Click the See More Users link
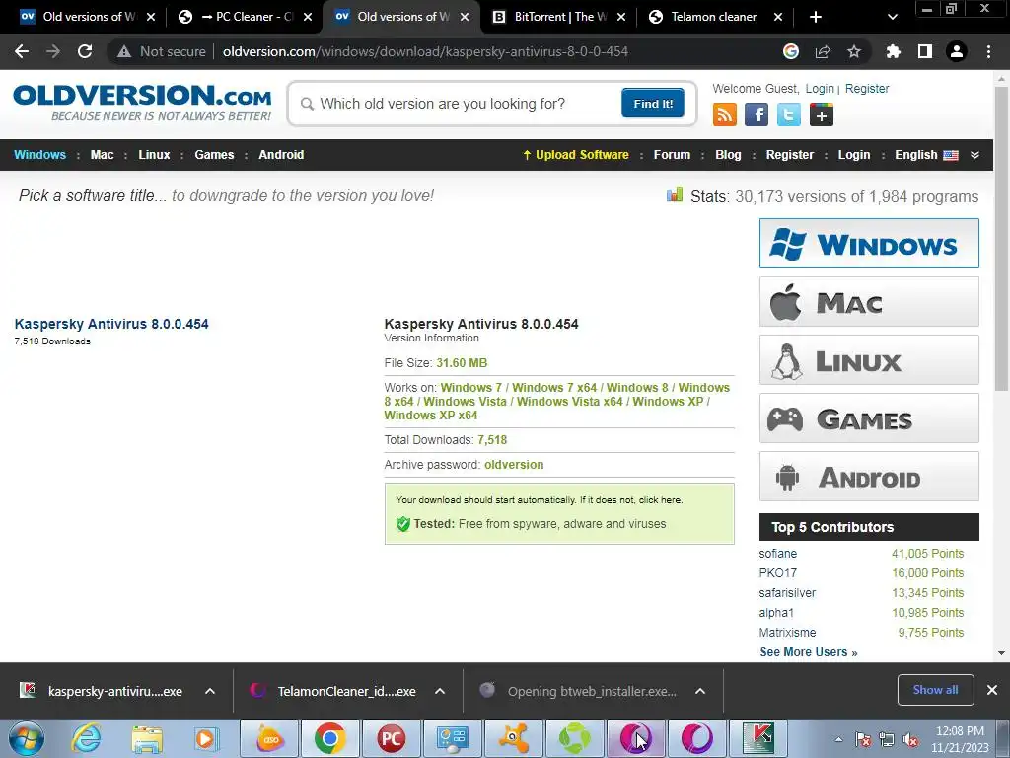The image size is (1010, 758). coord(809,652)
